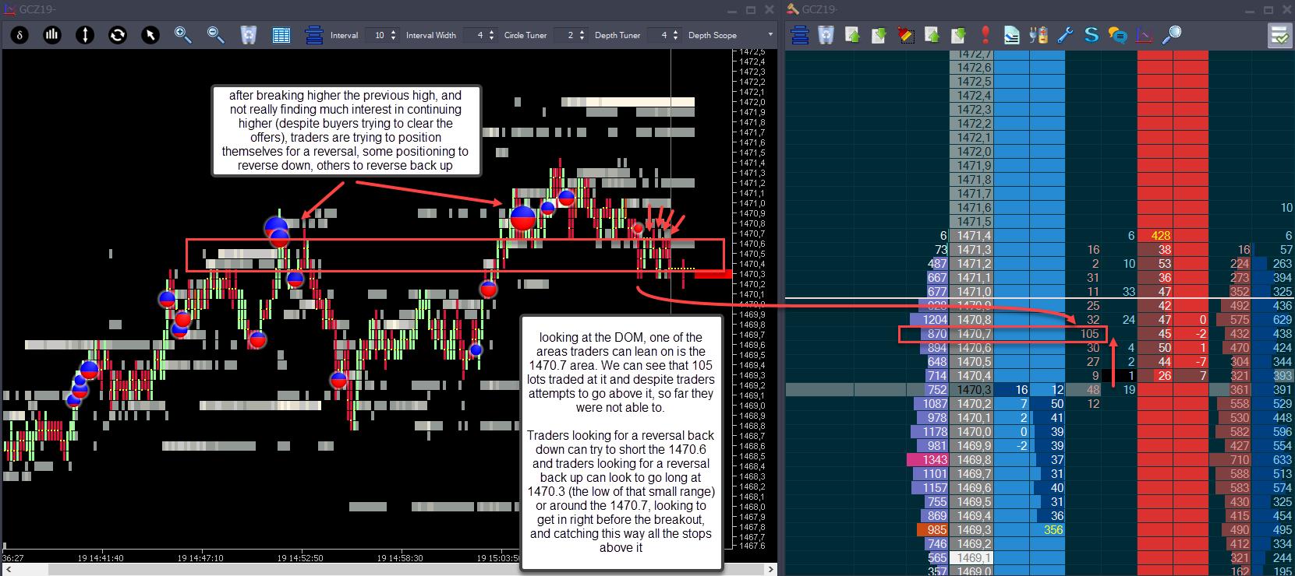Click the chart scrollbar right arrow
This screenshot has height=576, width=1295.
pos(771,569)
